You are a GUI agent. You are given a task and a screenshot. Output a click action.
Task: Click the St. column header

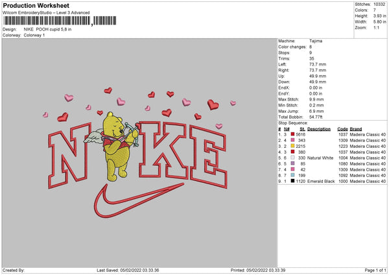tap(301, 128)
